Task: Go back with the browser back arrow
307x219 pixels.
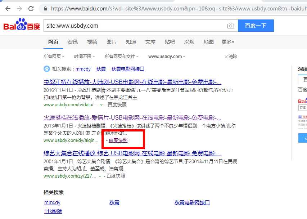Action: pos(8,9)
